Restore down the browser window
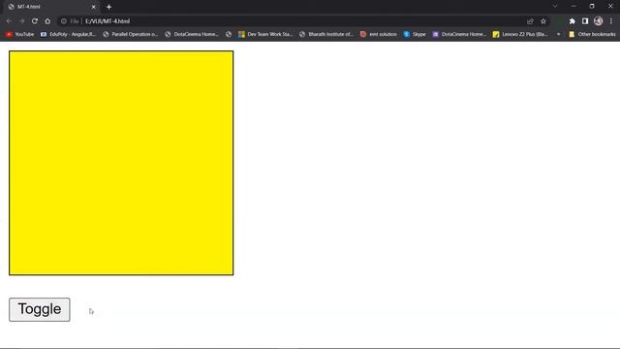Image resolution: width=620 pixels, height=349 pixels. pyautogui.click(x=592, y=6)
